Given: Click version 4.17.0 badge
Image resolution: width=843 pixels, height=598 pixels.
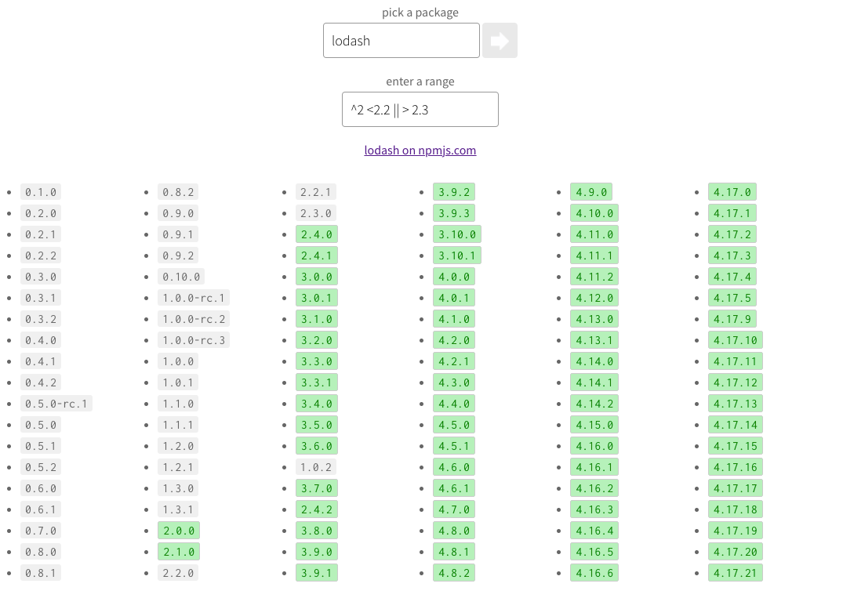Looking at the screenshot, I should pos(732,192).
